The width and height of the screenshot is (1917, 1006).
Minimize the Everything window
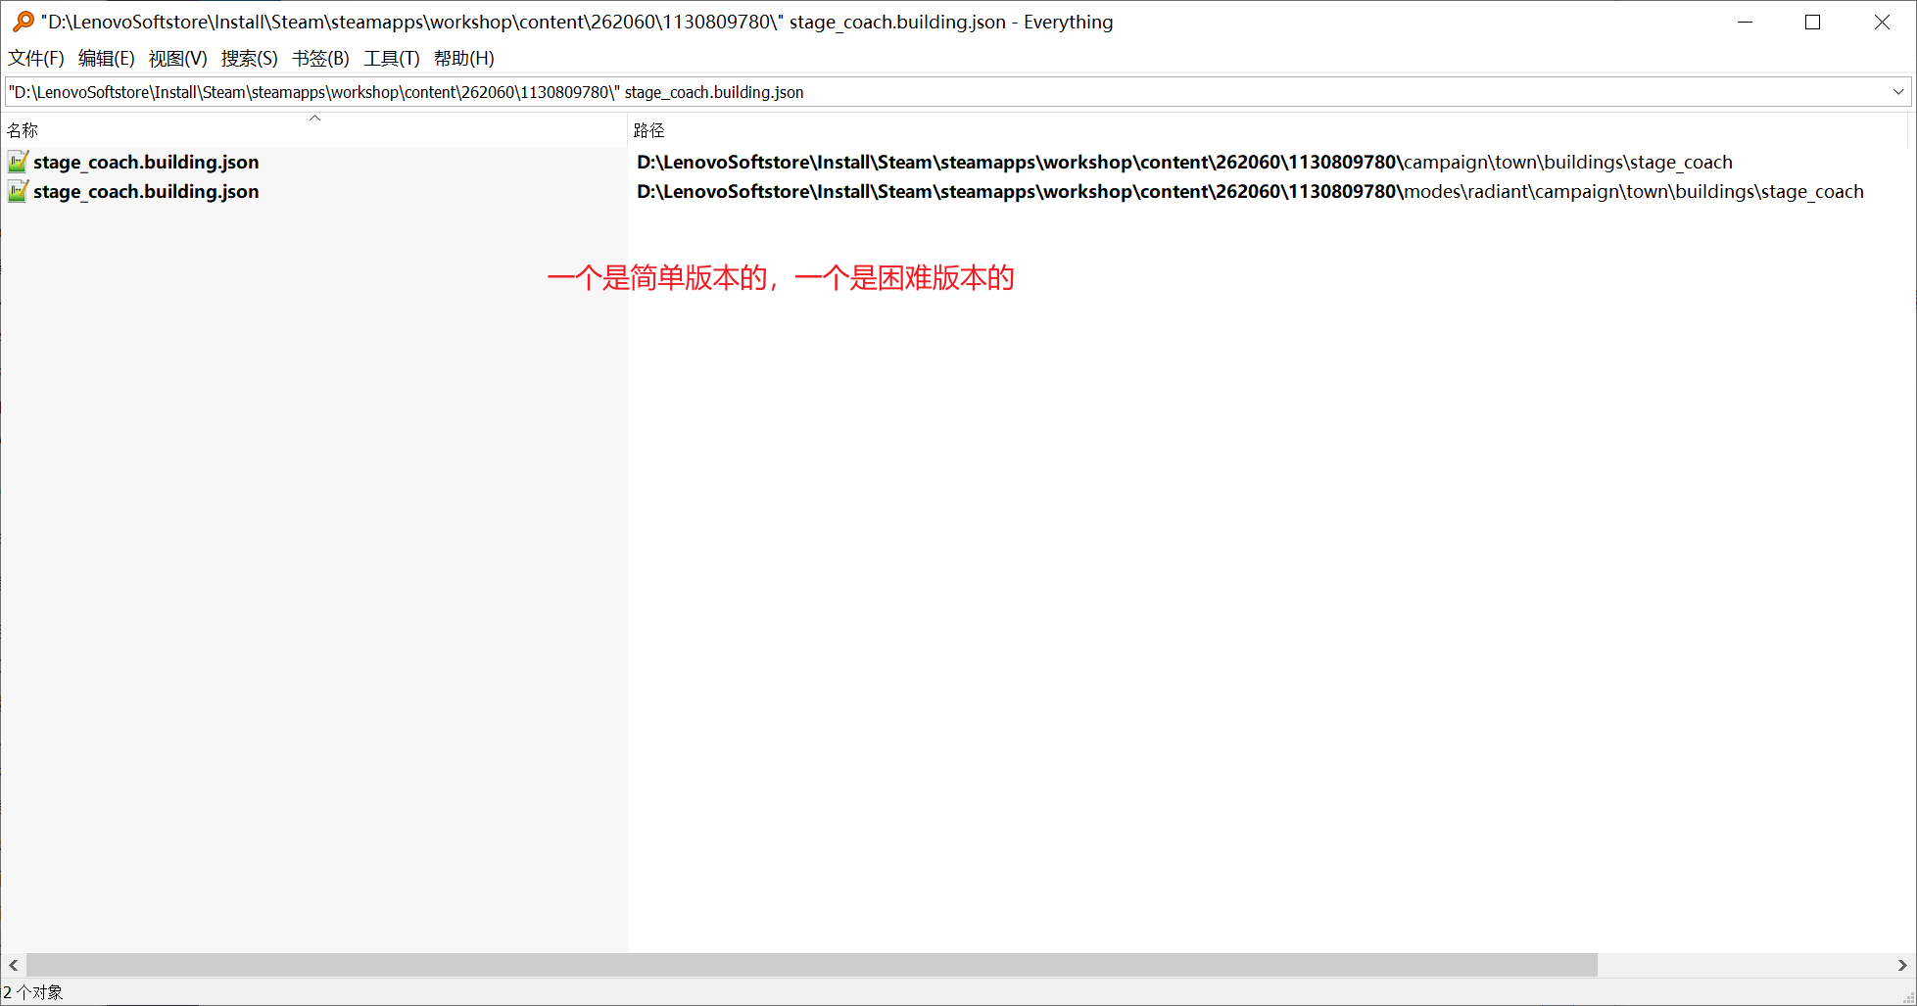(1745, 22)
